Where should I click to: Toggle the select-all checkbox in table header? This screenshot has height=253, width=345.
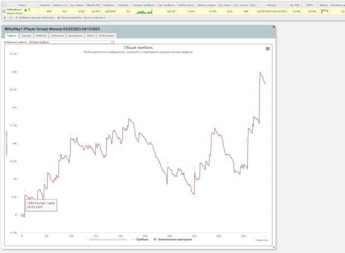coord(4,5)
